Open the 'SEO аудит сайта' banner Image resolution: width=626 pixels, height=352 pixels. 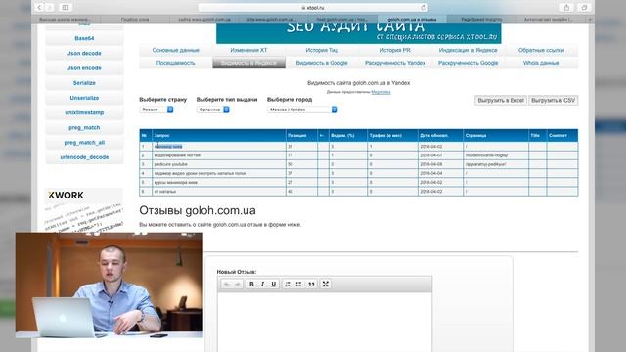[x=359, y=33]
